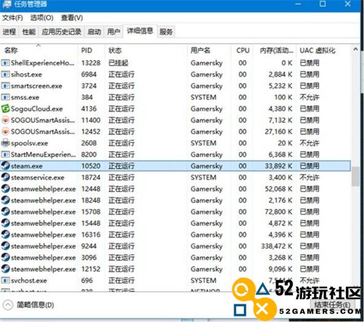Screen dimensions: 364x322
Task: Click the steam.exe Steam icon
Action: click(x=5, y=166)
